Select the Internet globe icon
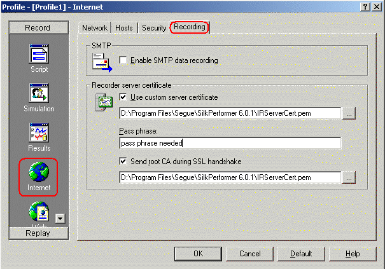Viewport: 385px width, 269px height. pyautogui.click(x=39, y=172)
